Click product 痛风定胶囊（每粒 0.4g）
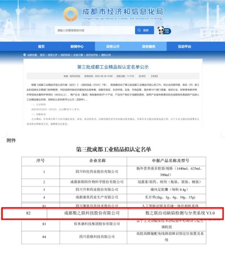The height and width of the screenshot is (260, 225). tap(169, 189)
